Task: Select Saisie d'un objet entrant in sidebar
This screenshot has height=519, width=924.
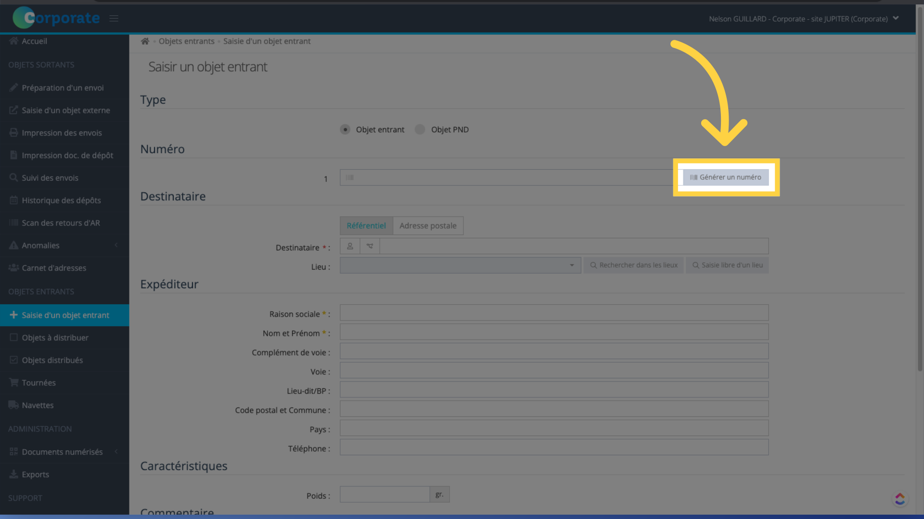Action: [66, 315]
